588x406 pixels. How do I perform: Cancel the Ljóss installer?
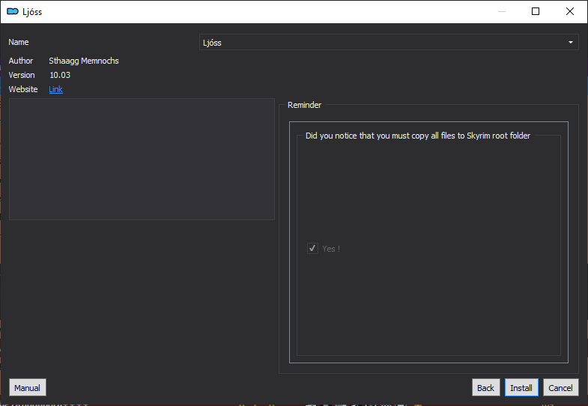[x=560, y=387]
